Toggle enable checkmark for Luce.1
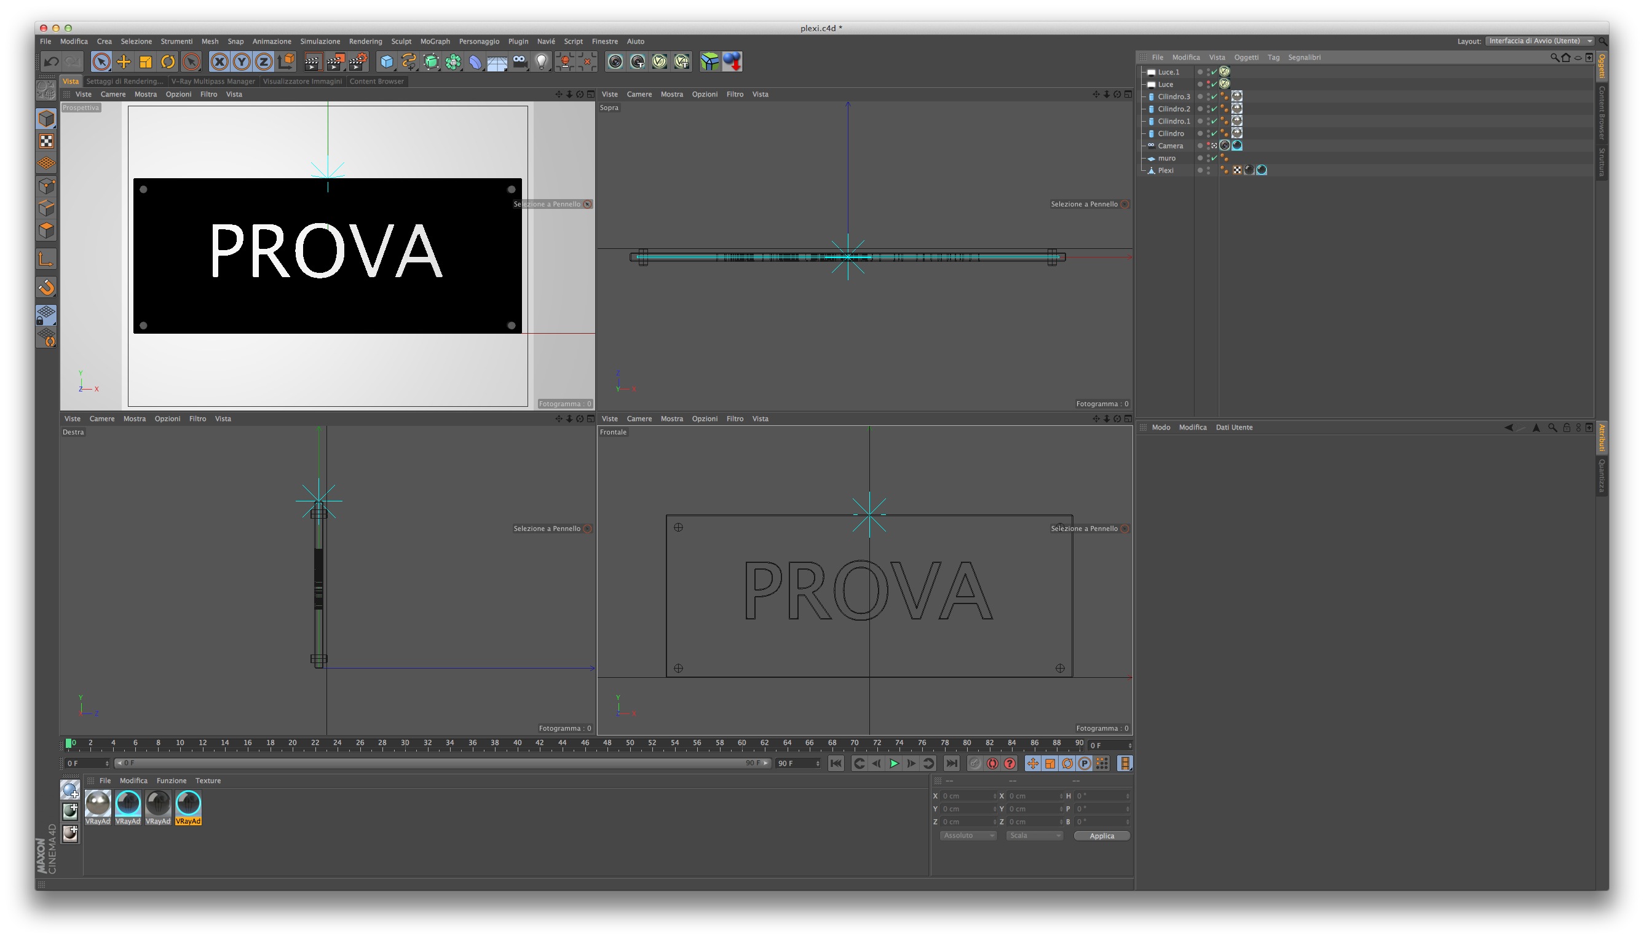Image resolution: width=1644 pixels, height=939 pixels. tap(1214, 73)
